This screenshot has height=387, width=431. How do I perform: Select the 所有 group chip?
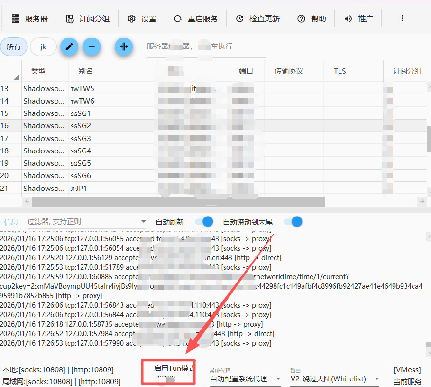pyautogui.click(x=14, y=47)
